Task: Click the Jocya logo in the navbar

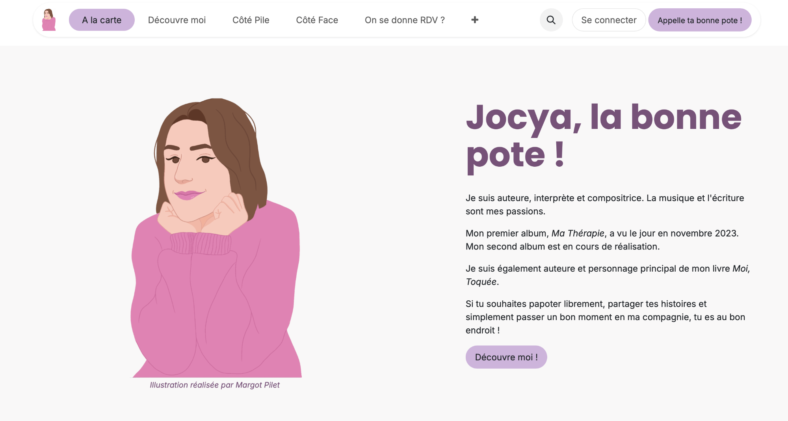Action: [49, 20]
